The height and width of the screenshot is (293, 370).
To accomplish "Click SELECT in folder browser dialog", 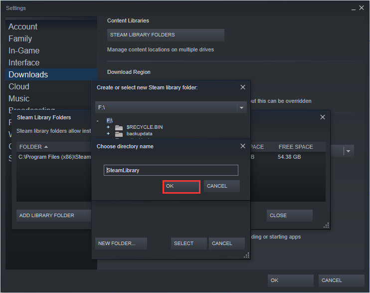I will [x=189, y=244].
